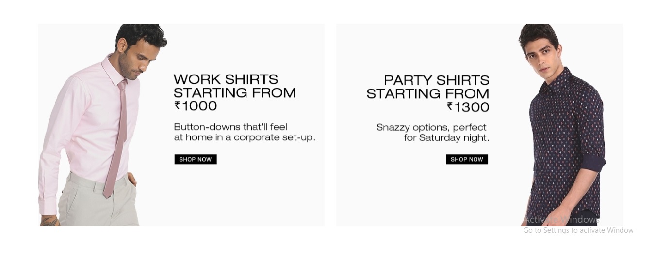Click the Activate Windows watermark title
The width and height of the screenshot is (655, 256).
(561, 220)
